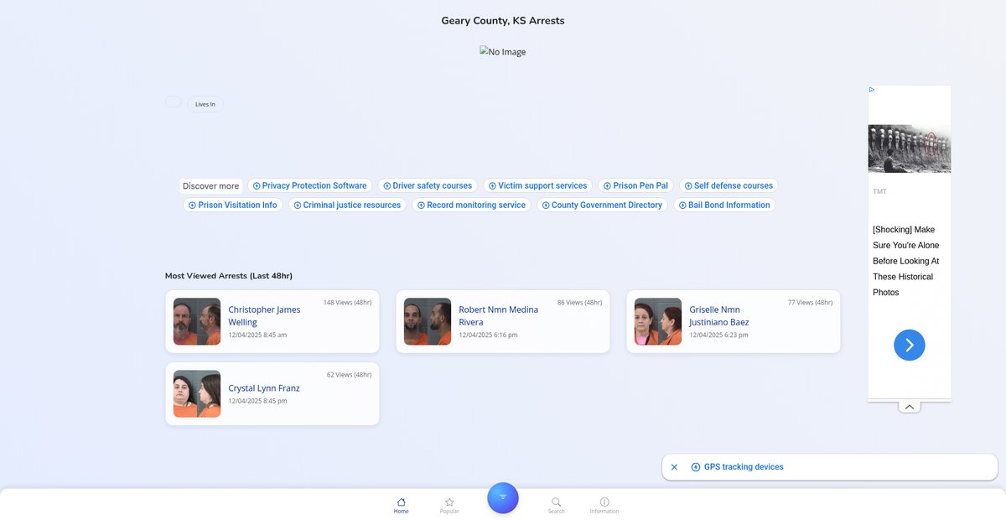Click the historical photos ad image

tap(910, 148)
